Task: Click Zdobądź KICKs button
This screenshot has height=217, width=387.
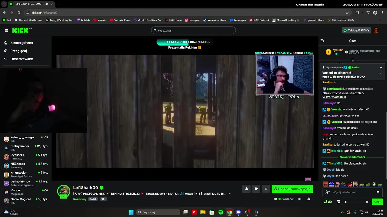Action: [356, 30]
